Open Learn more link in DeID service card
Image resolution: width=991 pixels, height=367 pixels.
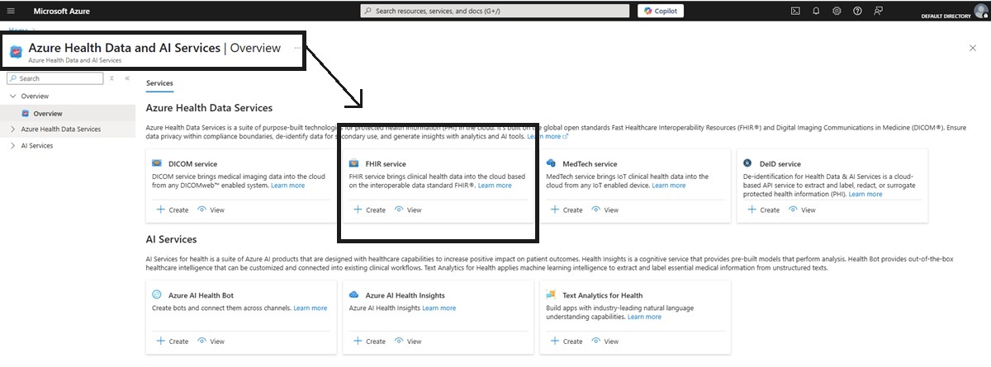[x=865, y=195]
